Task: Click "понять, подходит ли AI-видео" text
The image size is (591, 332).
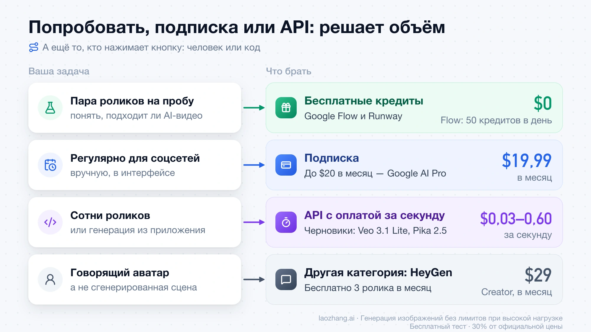Action: point(136,115)
